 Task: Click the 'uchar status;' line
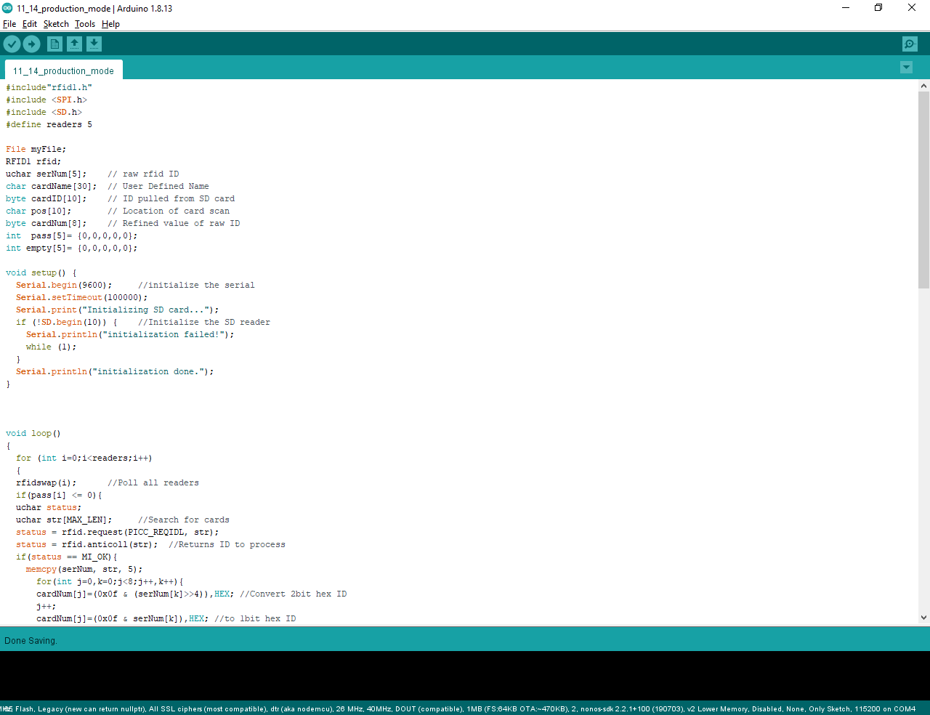coord(49,507)
